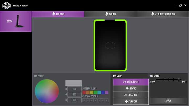Select the GS750 device thumbnail

pos(16,21)
